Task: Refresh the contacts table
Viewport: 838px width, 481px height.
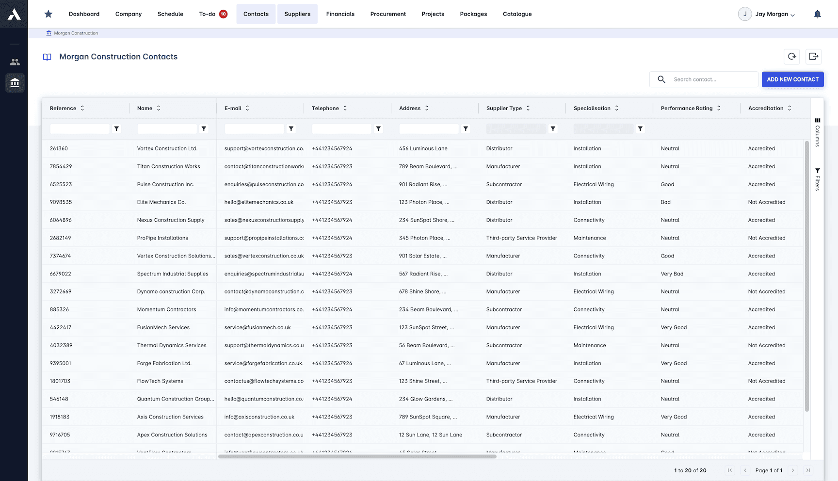Action: click(792, 56)
